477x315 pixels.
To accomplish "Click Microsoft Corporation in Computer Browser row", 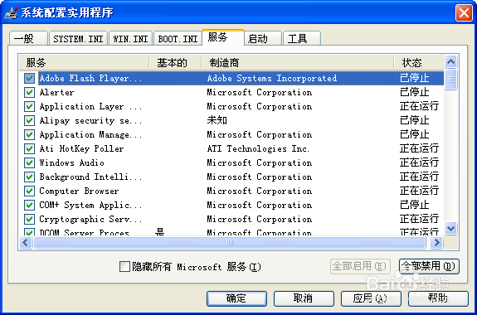I will (260, 191).
